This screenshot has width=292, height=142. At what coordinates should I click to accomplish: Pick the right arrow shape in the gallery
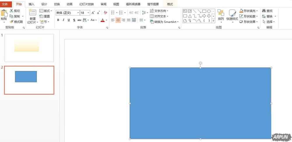(204, 16)
